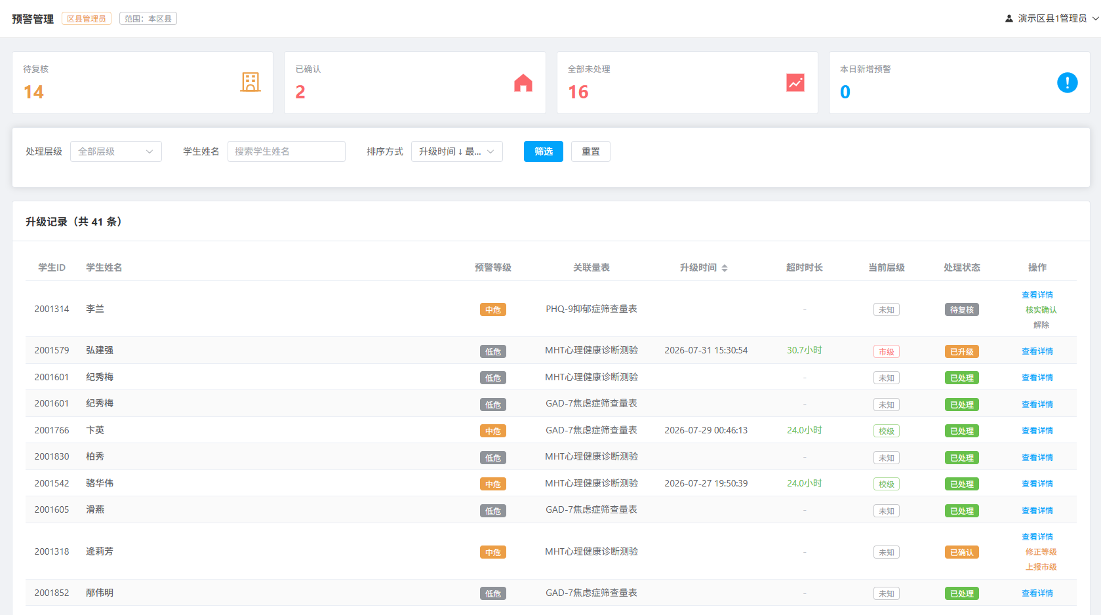This screenshot has height=615, width=1101.
Task: Click the user avatar icon beside 演示区县1管理员
Action: pos(1009,18)
